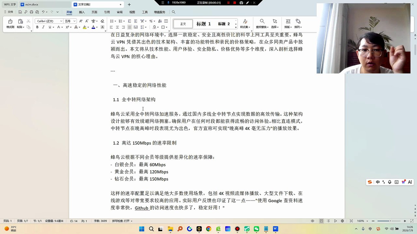This screenshot has width=417, height=234.
Task: Click the 字数: 3699 word count in status bar
Action: coord(100,221)
